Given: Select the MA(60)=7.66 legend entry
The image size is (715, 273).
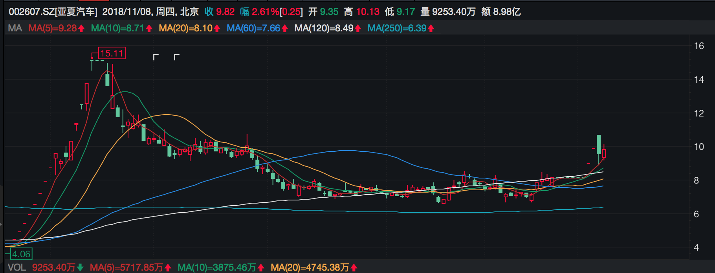Looking at the screenshot, I should 253,28.
